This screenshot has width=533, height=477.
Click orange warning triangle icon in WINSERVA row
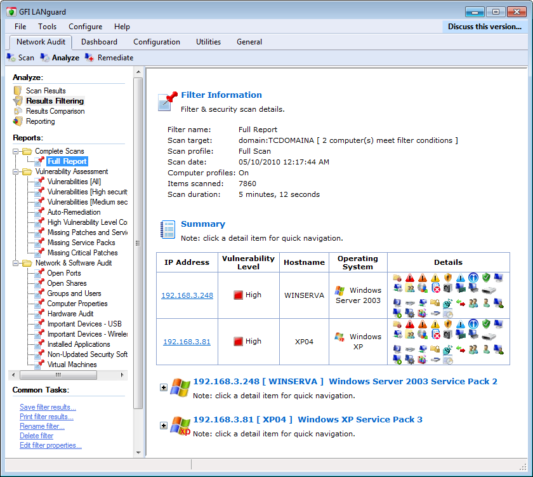click(x=423, y=278)
